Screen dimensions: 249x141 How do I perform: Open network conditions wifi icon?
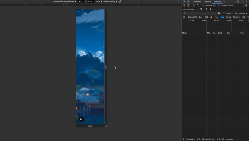[x=201, y=9]
